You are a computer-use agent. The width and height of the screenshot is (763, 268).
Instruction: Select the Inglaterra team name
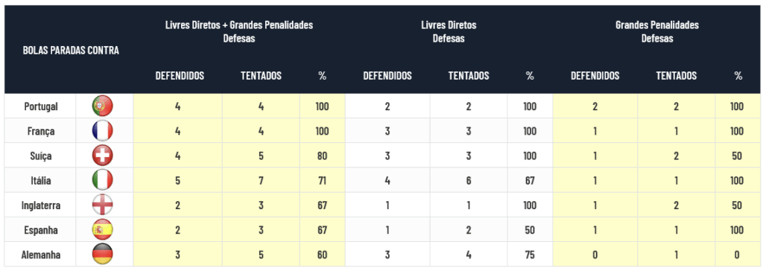coord(41,205)
